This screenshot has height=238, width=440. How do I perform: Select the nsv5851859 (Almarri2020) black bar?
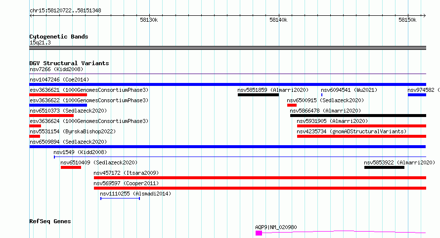(258, 95)
